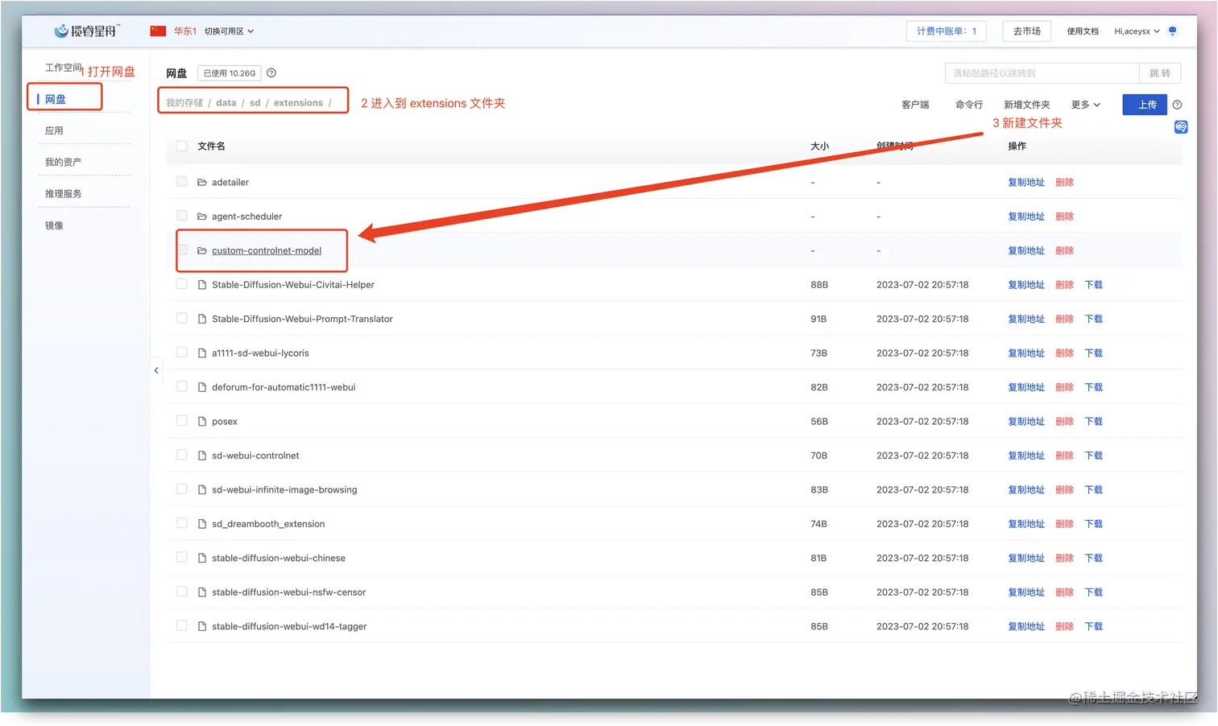Check the select-all checkbox in table header
Viewport: 1218px width, 726px height.
pyautogui.click(x=182, y=146)
